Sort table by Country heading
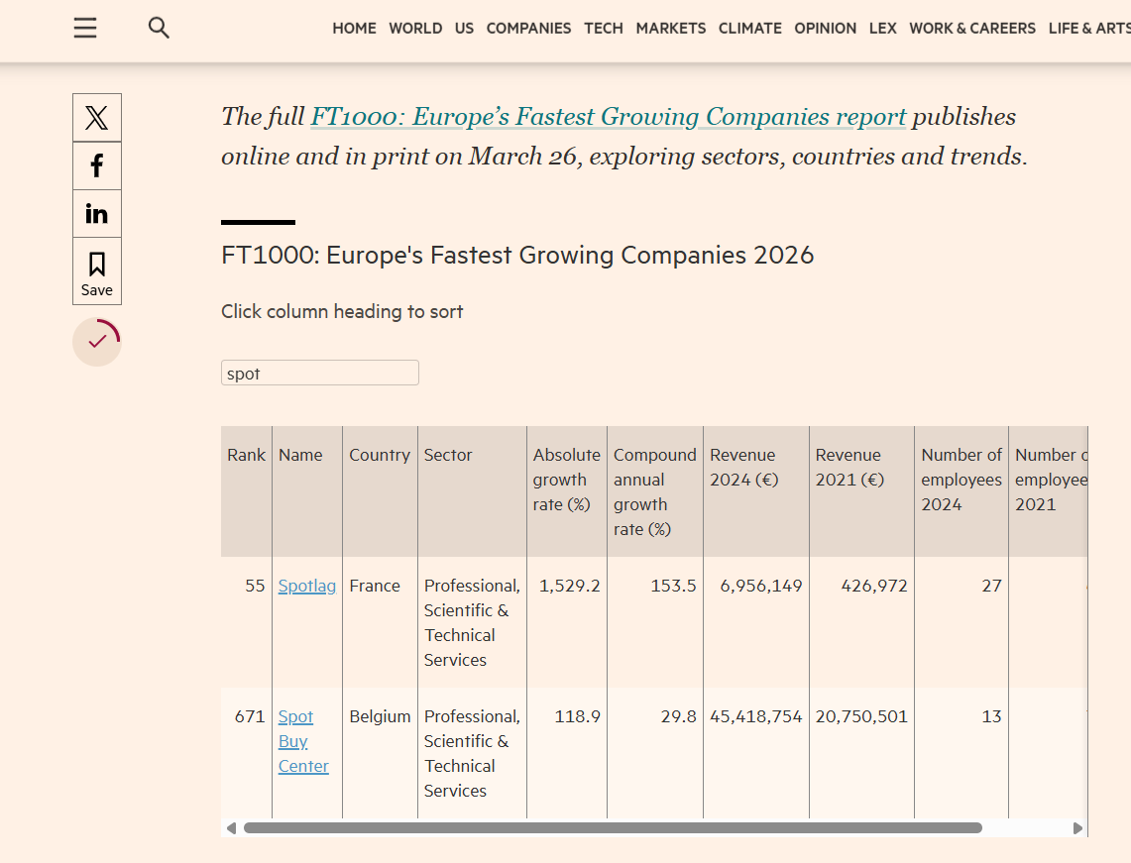 click(380, 455)
